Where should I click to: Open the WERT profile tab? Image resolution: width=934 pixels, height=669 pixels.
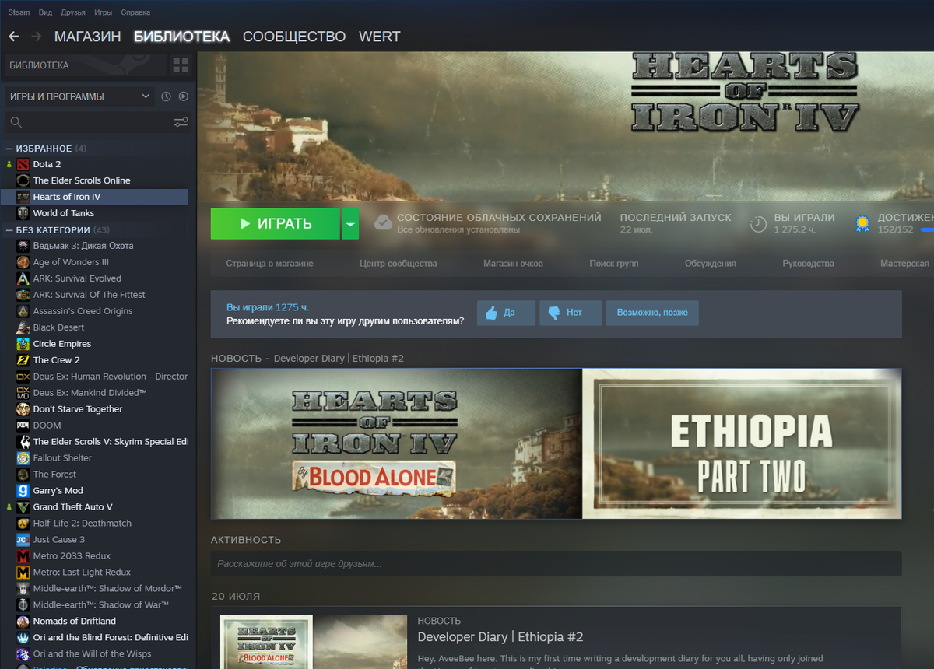pos(380,37)
